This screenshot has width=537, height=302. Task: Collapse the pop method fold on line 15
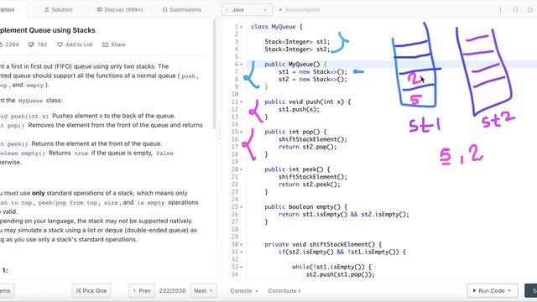tap(242, 133)
